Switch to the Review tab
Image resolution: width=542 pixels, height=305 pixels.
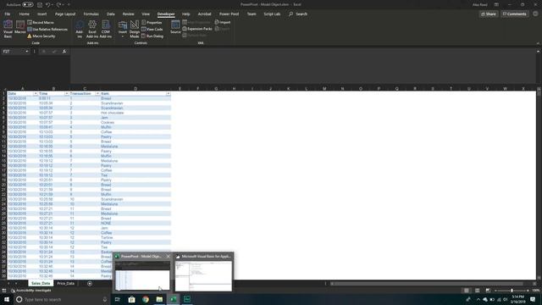click(128, 14)
